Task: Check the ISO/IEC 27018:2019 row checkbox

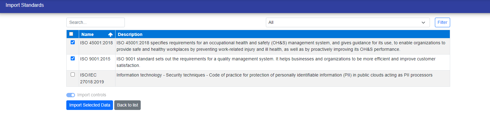Action: click(x=73, y=75)
